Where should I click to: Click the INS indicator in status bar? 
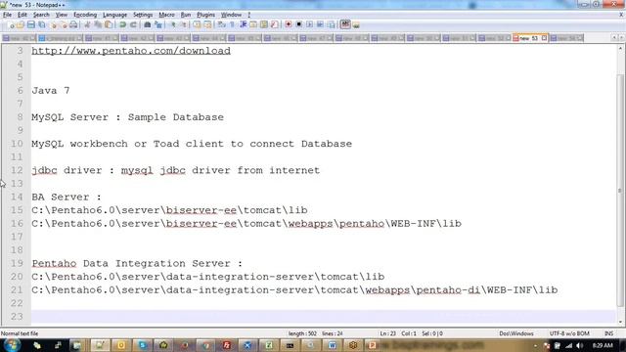[x=608, y=333]
